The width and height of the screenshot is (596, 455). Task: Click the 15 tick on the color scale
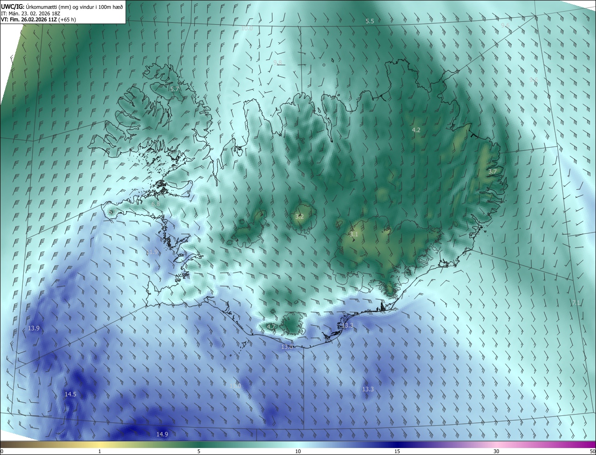pyautogui.click(x=397, y=452)
